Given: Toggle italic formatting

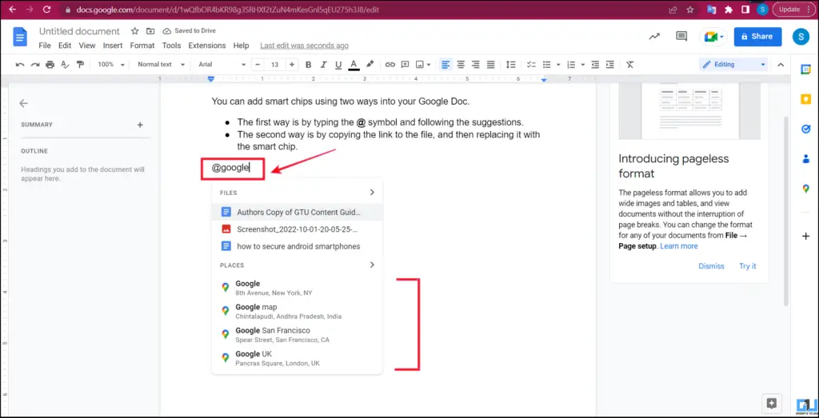Looking at the screenshot, I should point(323,65).
